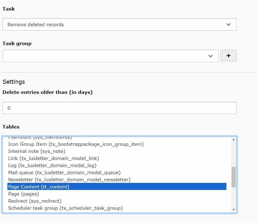Viewport: 257px width, 223px height.
Task: Select Internal note (sys_note) in Tables
Action: pyautogui.click(x=36, y=151)
